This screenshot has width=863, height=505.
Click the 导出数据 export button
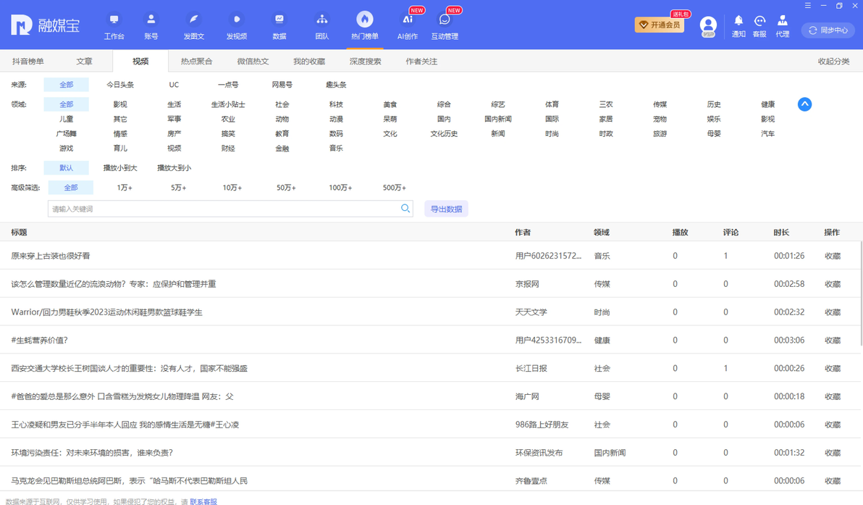446,209
